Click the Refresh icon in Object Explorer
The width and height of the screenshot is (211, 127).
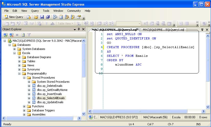pos(23,35)
